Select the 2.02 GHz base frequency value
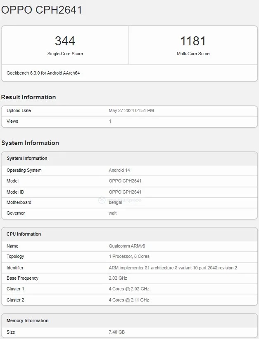This screenshot has height=339, width=259. (118, 278)
